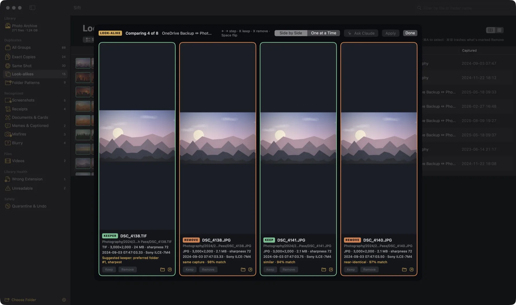Viewport: 516px width, 305px height.
Task: Open DSC_4141.JPG in external viewer
Action: (x=331, y=269)
